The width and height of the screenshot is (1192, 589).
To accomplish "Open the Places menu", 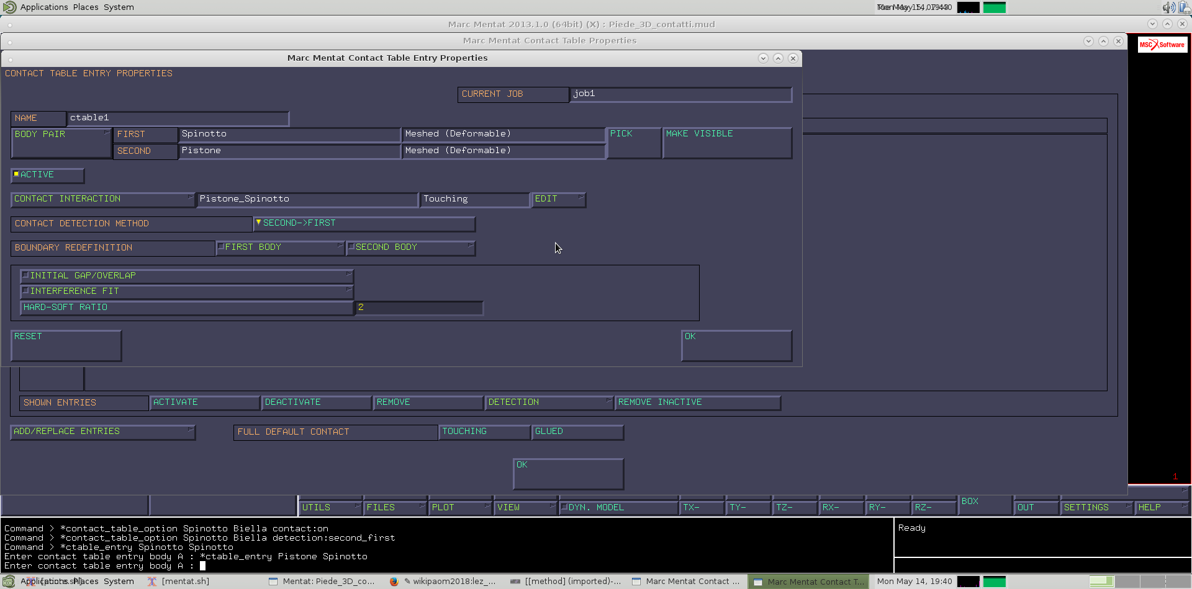I will (x=86, y=7).
